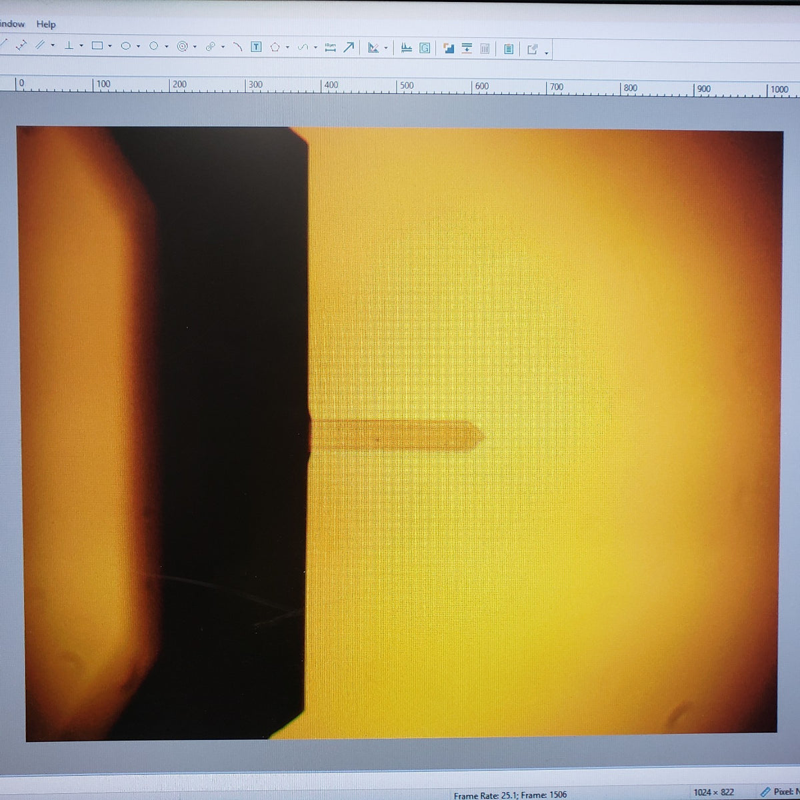Select the arrow annotation tool
Image resolution: width=800 pixels, height=800 pixels.
tap(349, 47)
